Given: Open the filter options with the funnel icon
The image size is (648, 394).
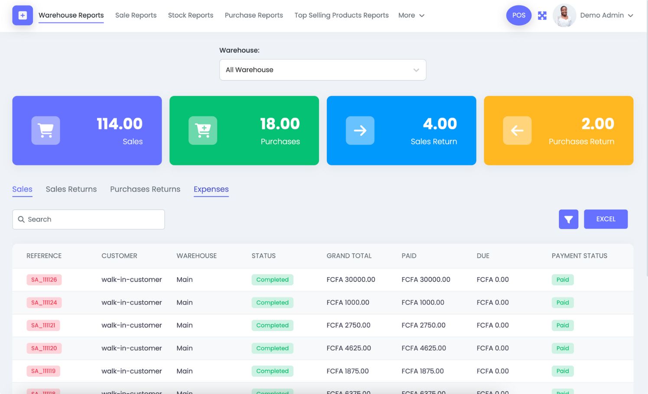Looking at the screenshot, I should (x=568, y=219).
